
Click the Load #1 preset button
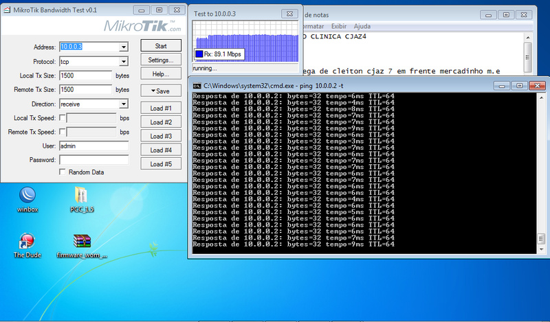(x=161, y=108)
